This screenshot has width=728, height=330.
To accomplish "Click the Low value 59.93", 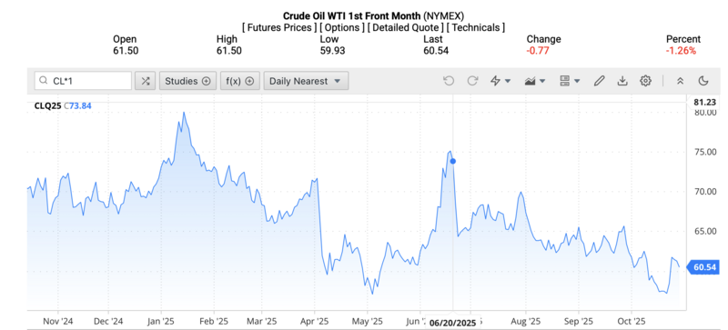I will click(332, 51).
